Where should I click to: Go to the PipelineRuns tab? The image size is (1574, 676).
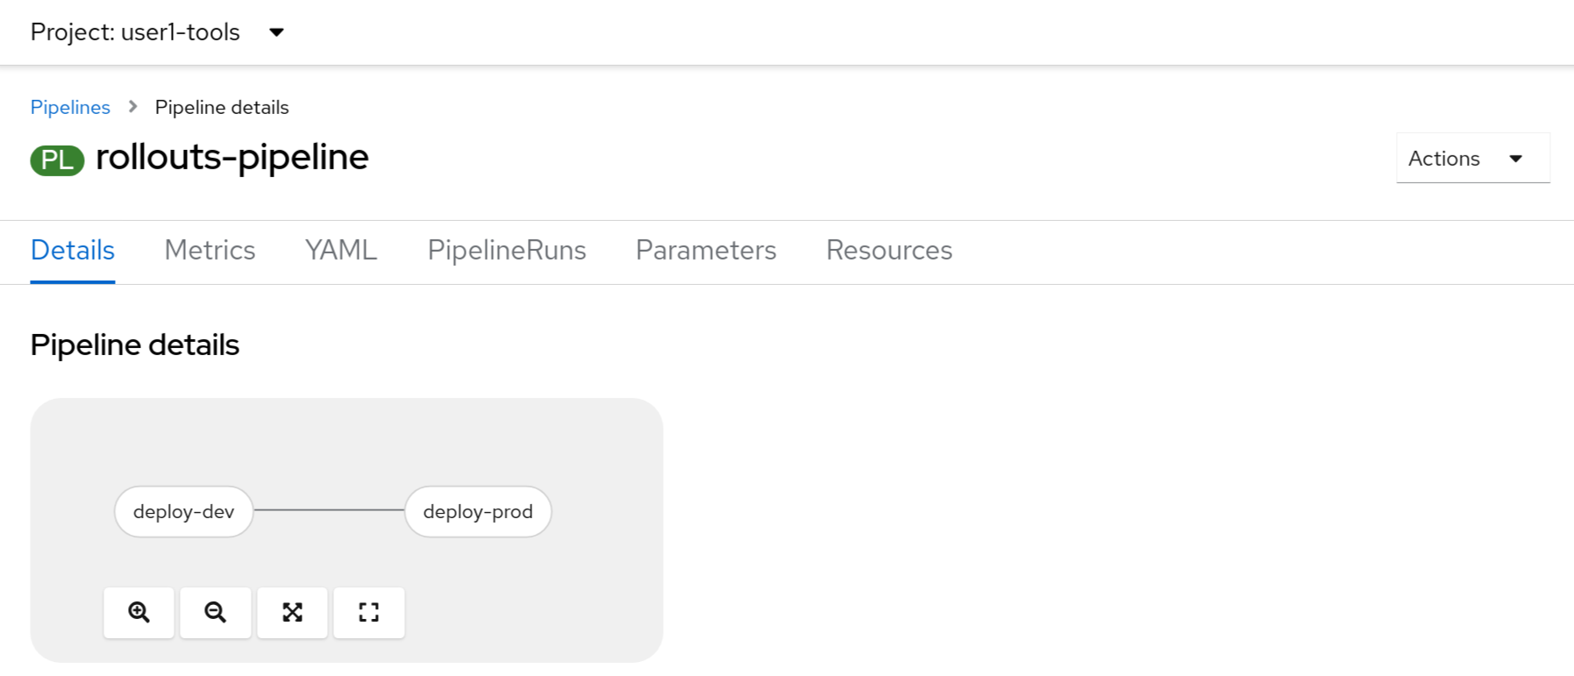[507, 251]
